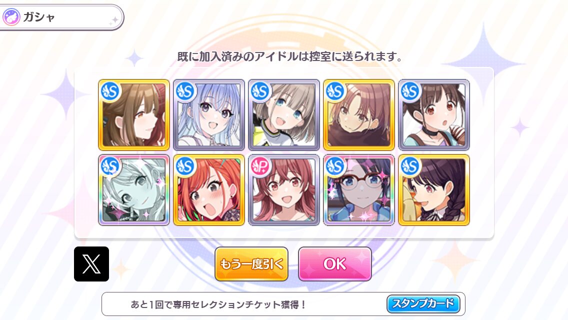Click the blue S badge on the glasses idol card
The width and height of the screenshot is (568, 320).
tap(336, 166)
